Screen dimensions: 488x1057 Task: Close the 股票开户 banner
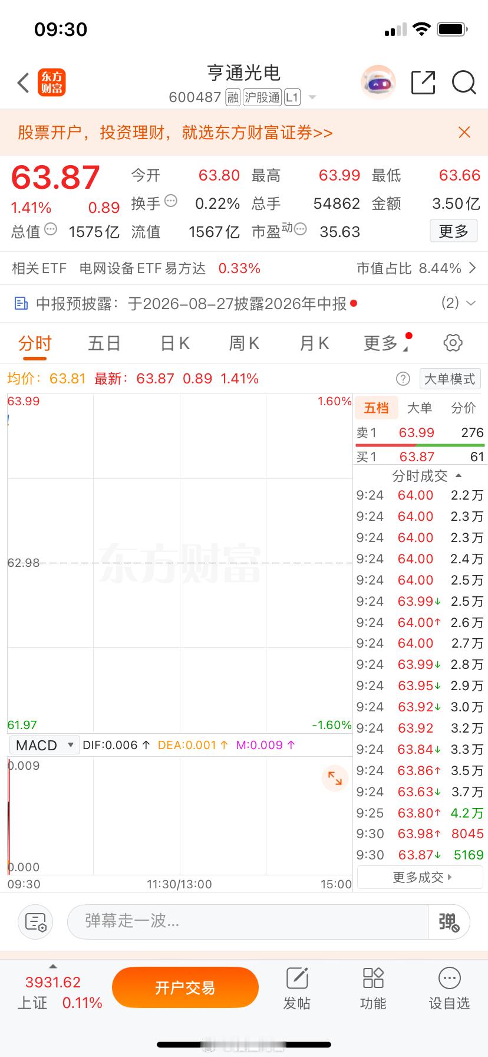click(464, 132)
